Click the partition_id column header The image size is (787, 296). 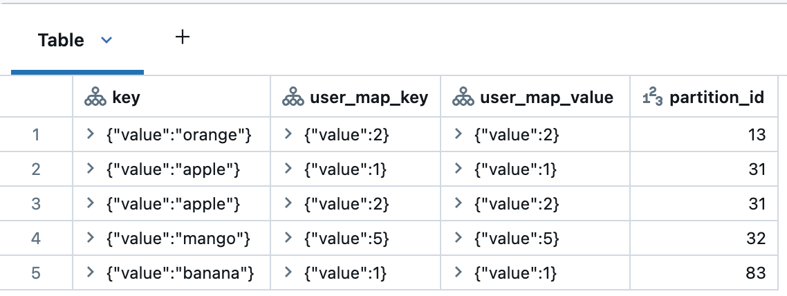[x=716, y=98]
